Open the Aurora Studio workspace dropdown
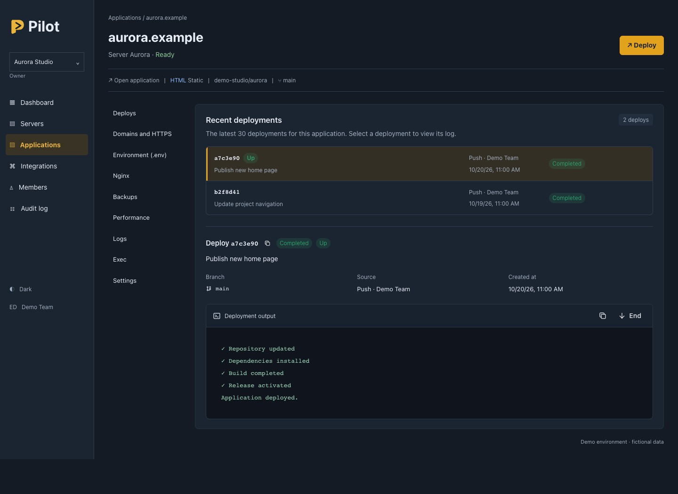The image size is (678, 494). tap(47, 62)
